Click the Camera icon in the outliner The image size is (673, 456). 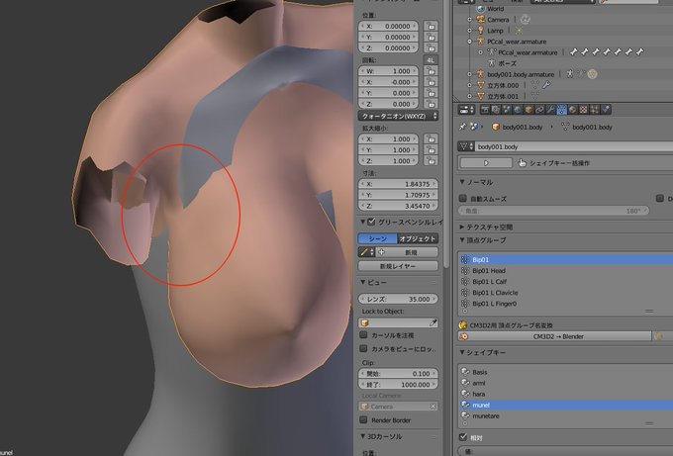click(481, 20)
